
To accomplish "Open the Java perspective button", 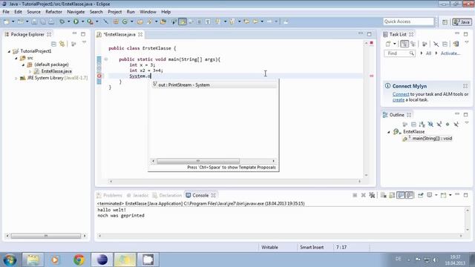I will point(462,22).
